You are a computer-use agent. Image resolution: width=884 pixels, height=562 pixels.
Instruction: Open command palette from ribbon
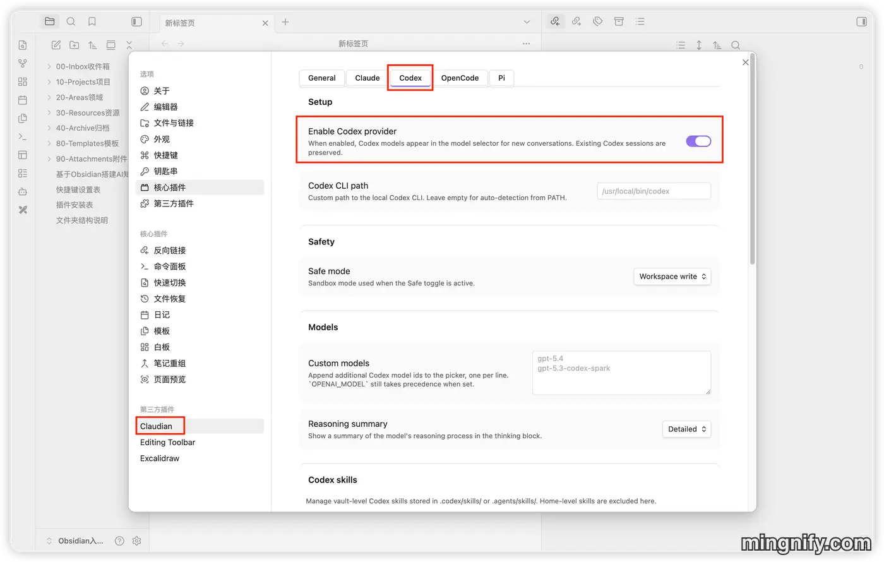23,136
